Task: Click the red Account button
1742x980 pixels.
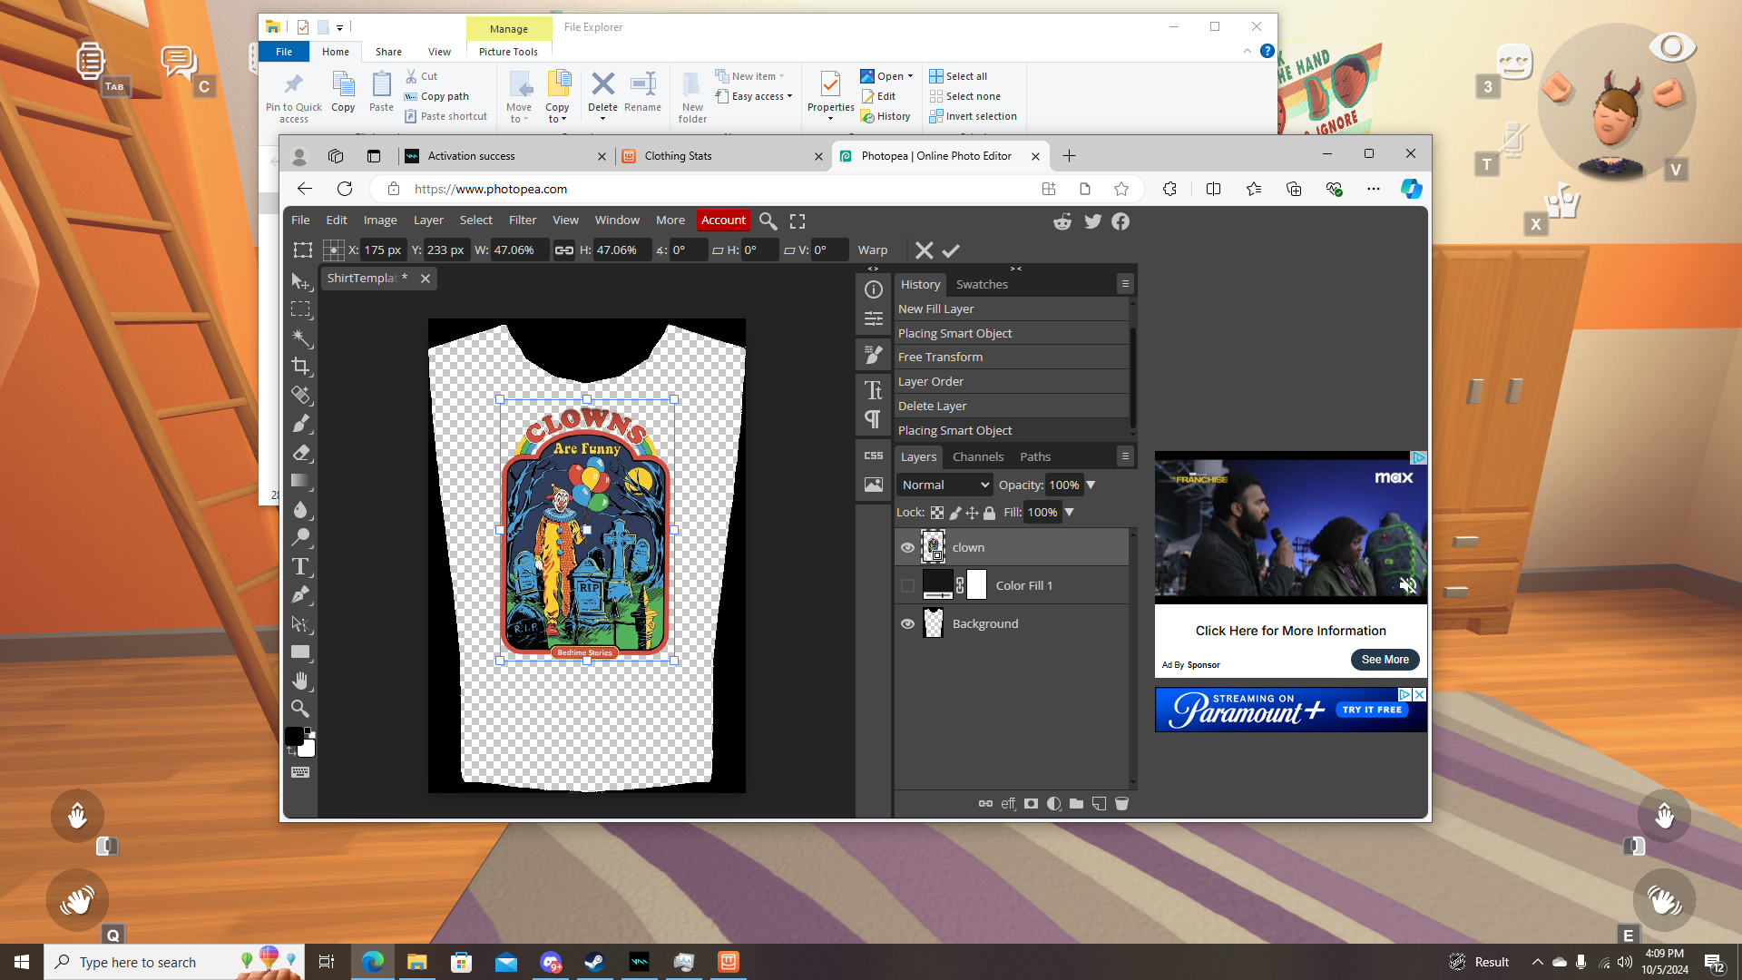Action: [723, 220]
